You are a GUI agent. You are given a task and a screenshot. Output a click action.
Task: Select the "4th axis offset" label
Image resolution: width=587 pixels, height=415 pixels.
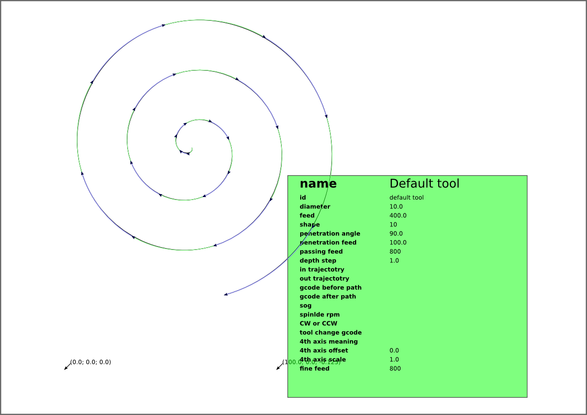(x=324, y=351)
